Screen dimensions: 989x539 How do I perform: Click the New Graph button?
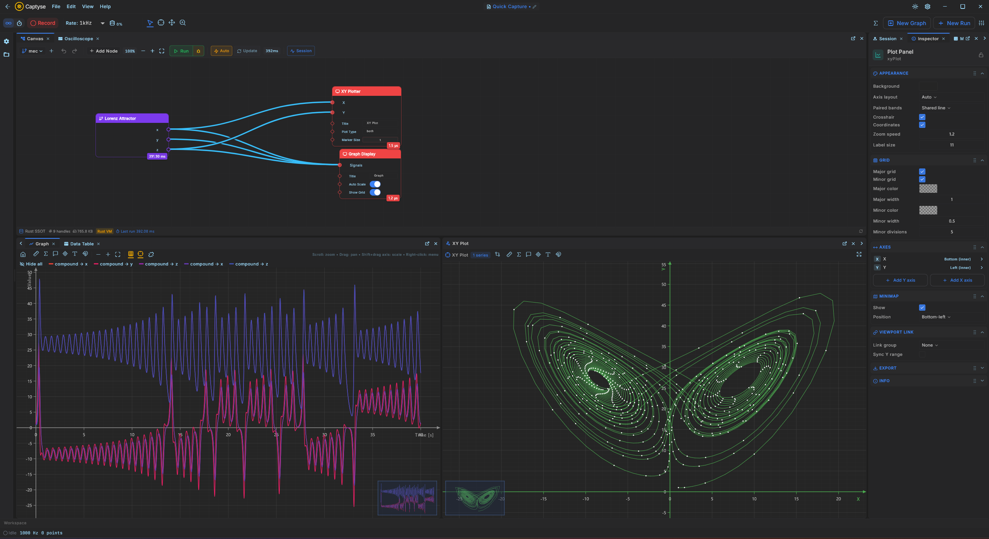pyautogui.click(x=907, y=23)
